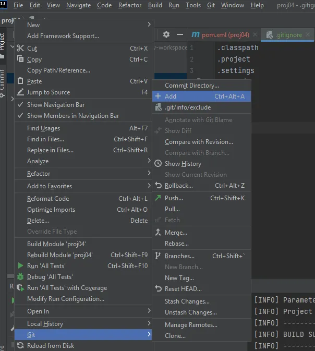Choose Rebase...
Screen dimensions: 315x351
(201, 244)
